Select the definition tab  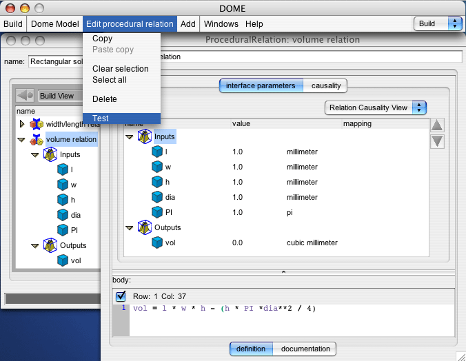coord(251,349)
